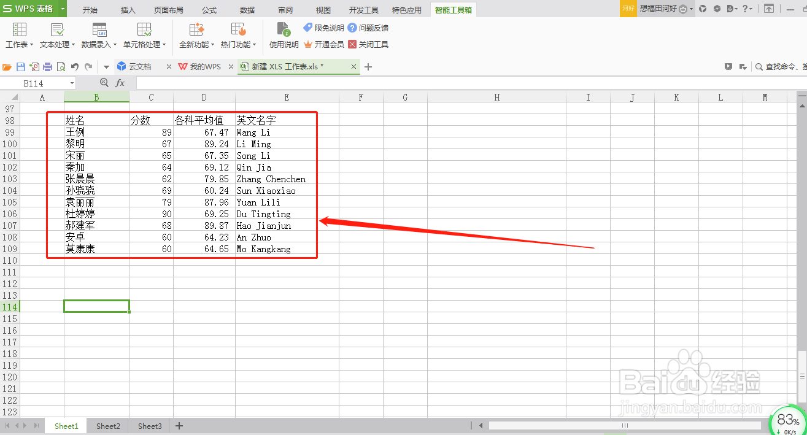Click the undo arrow icon
Image resolution: width=807 pixels, height=435 pixels.
click(x=75, y=67)
